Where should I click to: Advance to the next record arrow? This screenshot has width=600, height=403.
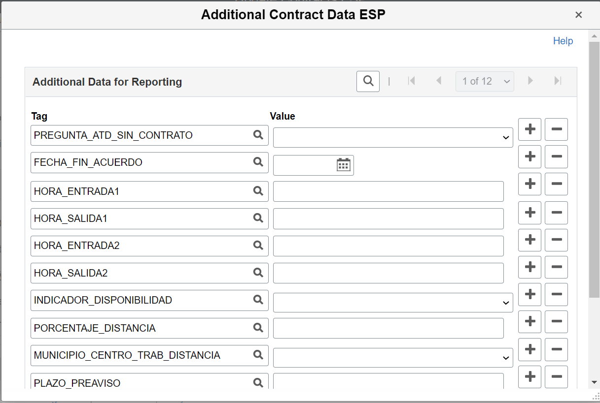(530, 81)
